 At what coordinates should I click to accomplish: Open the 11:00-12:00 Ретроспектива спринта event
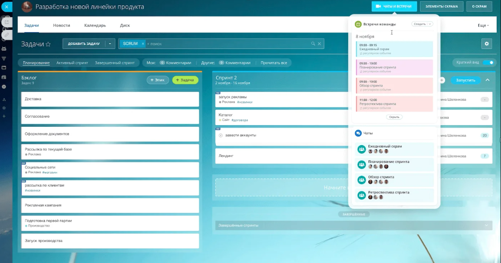point(394,104)
